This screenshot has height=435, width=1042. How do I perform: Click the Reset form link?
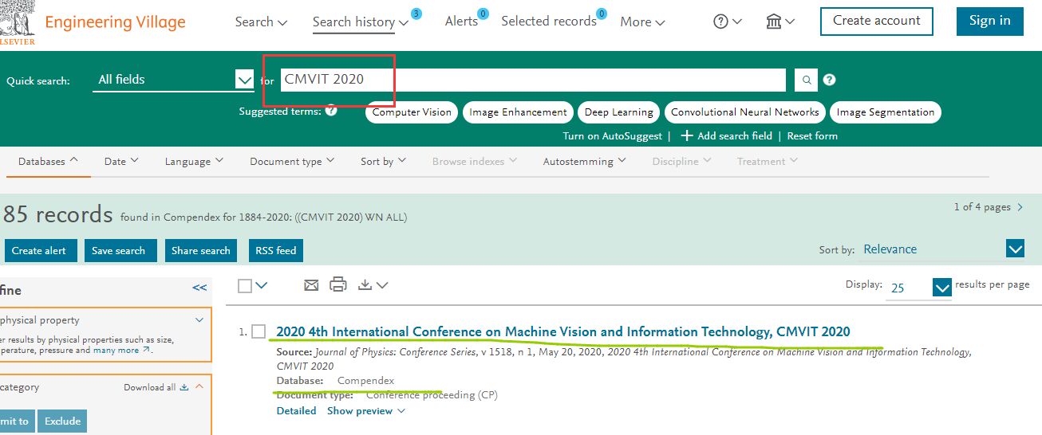coord(812,136)
